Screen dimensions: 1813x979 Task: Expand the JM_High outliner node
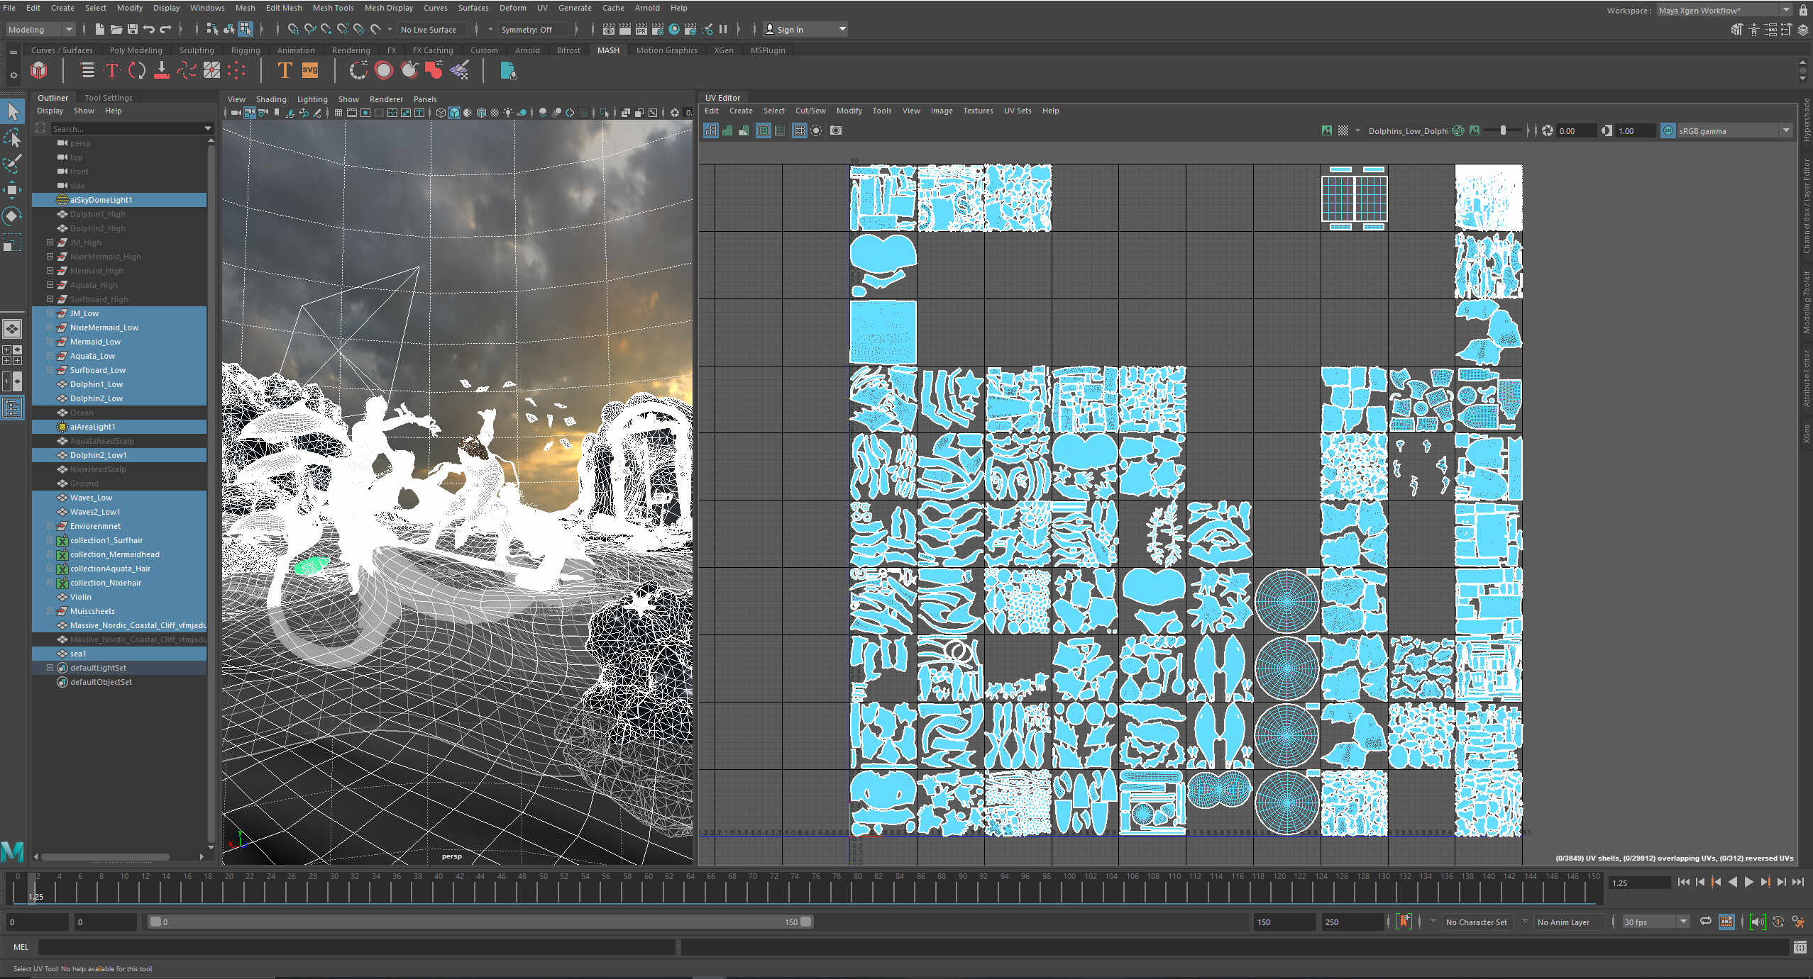coord(50,242)
